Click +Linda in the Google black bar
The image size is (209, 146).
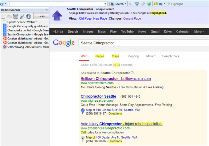pos(58,32)
